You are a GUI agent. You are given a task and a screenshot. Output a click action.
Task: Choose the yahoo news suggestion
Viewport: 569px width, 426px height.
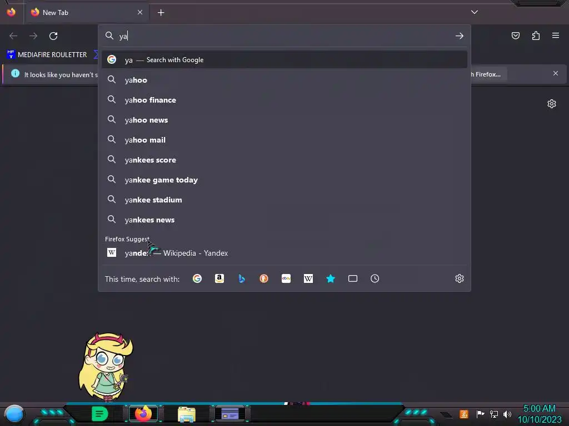point(284,120)
